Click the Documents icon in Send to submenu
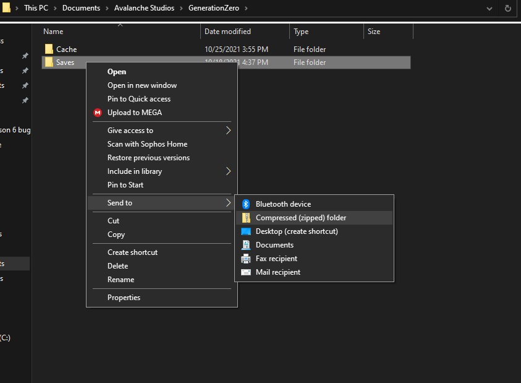The width and height of the screenshot is (521, 383). pyautogui.click(x=246, y=245)
